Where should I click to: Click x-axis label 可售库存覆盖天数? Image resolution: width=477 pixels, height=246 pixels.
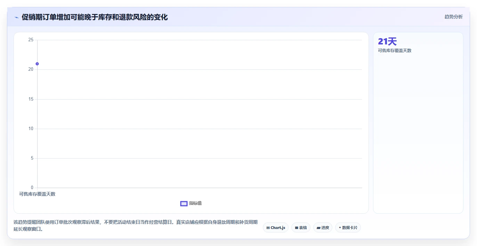point(37,194)
